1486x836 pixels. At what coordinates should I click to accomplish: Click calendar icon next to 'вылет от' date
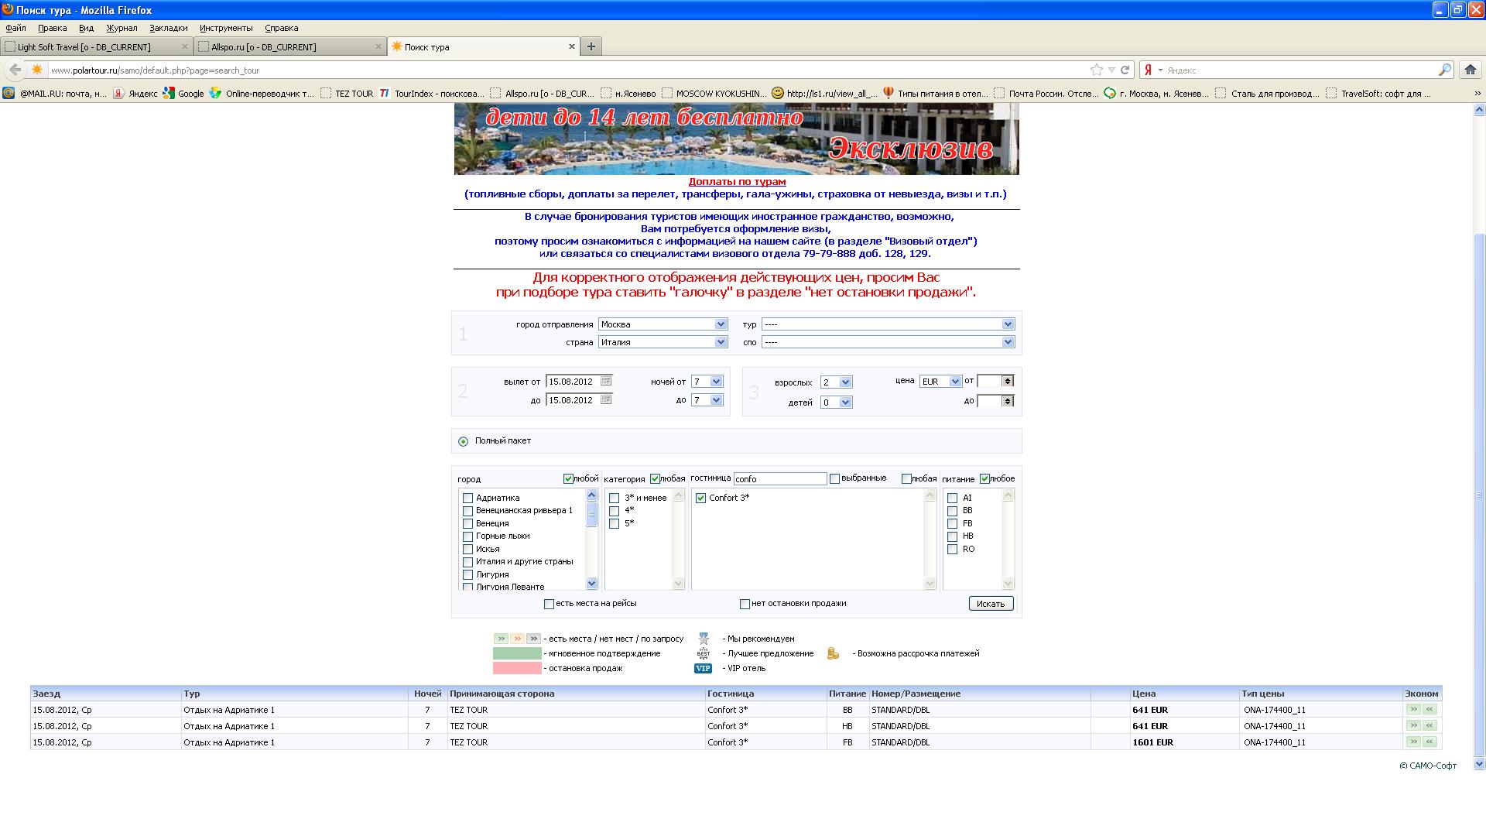pos(606,381)
